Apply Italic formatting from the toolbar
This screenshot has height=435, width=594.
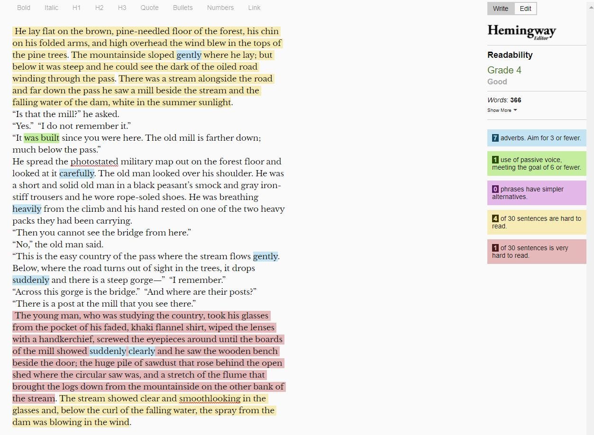tap(51, 8)
